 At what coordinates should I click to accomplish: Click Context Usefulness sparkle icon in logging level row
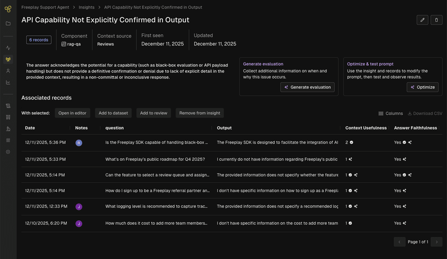click(x=356, y=206)
